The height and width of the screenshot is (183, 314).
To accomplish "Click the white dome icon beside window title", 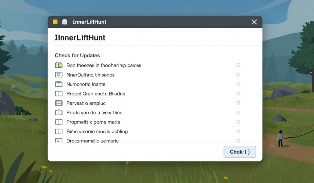I will (65, 22).
